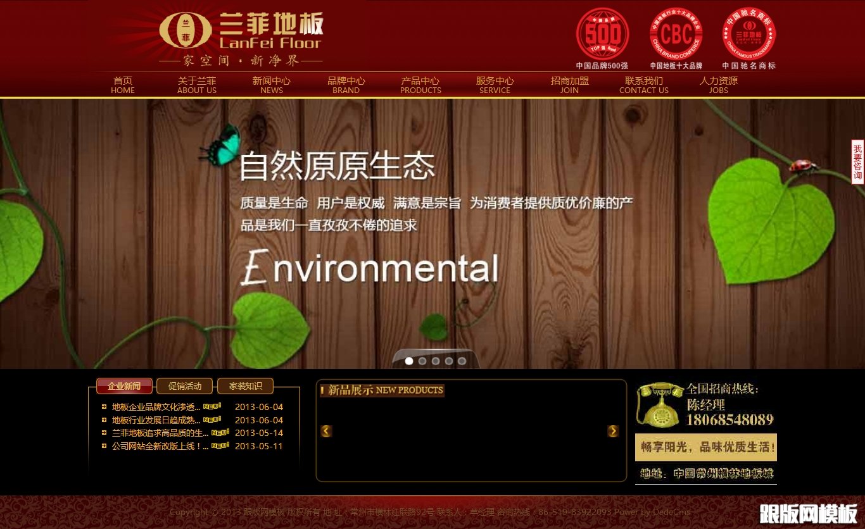Open 服务中心 SERVICE menu

(x=495, y=85)
